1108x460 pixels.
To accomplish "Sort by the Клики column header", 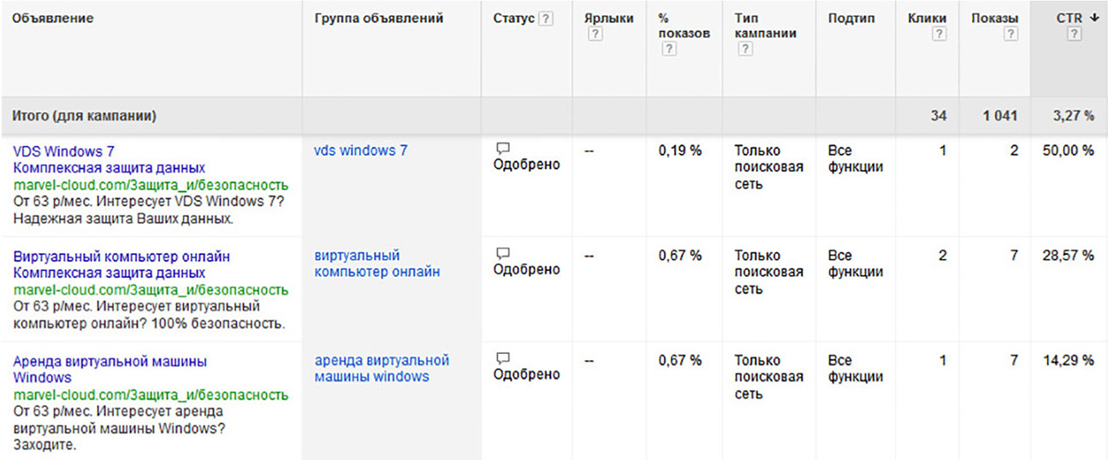I will (927, 18).
